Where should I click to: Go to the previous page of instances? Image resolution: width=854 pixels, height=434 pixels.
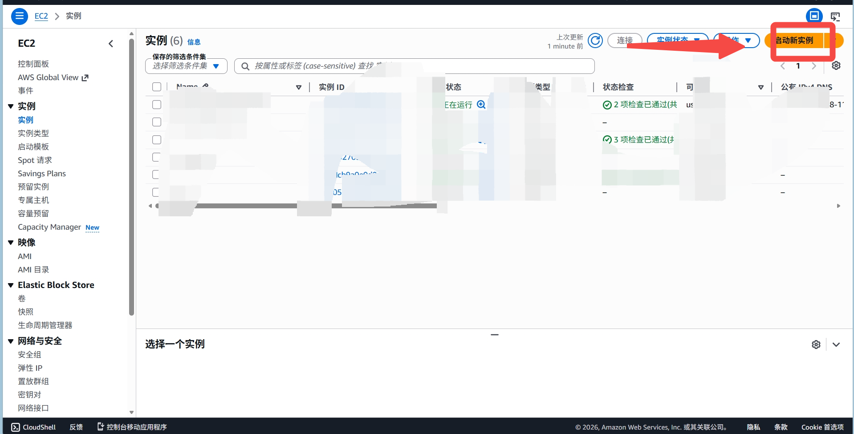click(782, 66)
